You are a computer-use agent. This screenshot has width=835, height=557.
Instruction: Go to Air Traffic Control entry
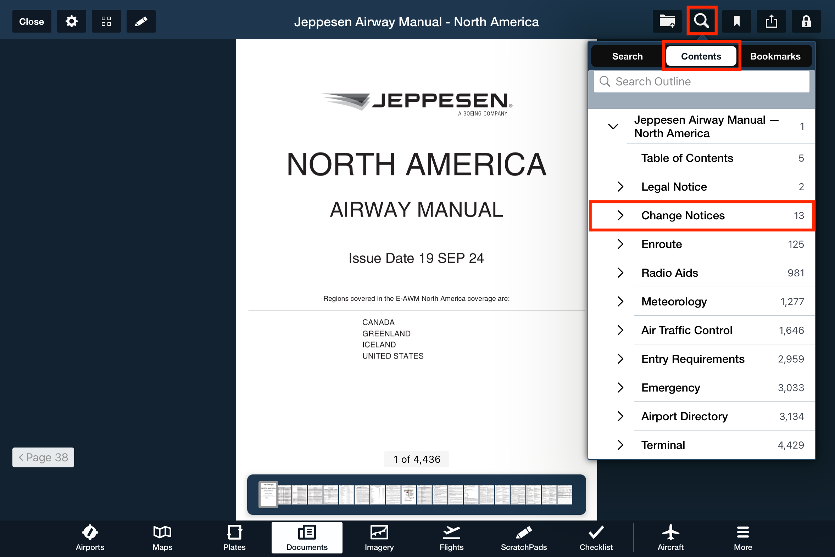pos(701,330)
